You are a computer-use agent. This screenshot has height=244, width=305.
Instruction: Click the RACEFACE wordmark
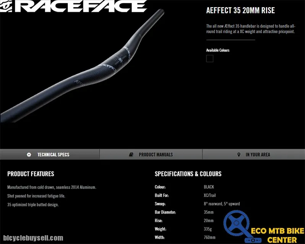(x=83, y=6)
